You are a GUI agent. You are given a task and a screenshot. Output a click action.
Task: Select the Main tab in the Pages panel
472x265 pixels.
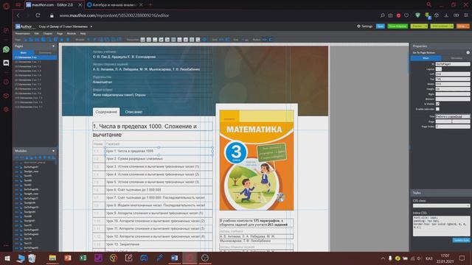[x=24, y=52]
